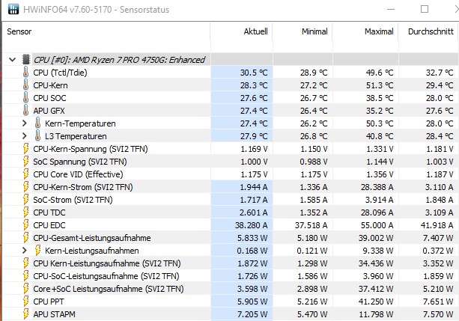Click the 39.002 W maximal value
This screenshot has width=459, height=321.
click(376, 238)
